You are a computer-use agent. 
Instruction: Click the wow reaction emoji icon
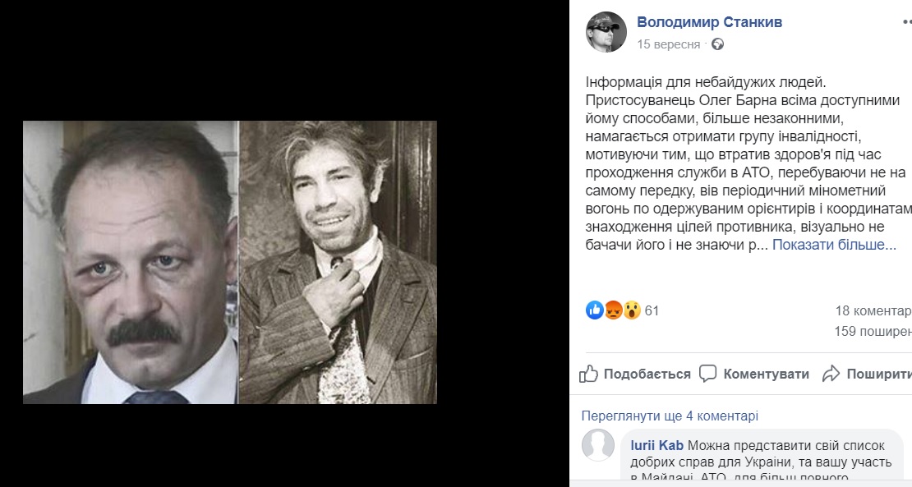632,310
